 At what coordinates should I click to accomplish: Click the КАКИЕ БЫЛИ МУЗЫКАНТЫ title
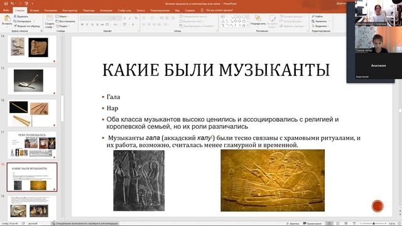point(216,70)
